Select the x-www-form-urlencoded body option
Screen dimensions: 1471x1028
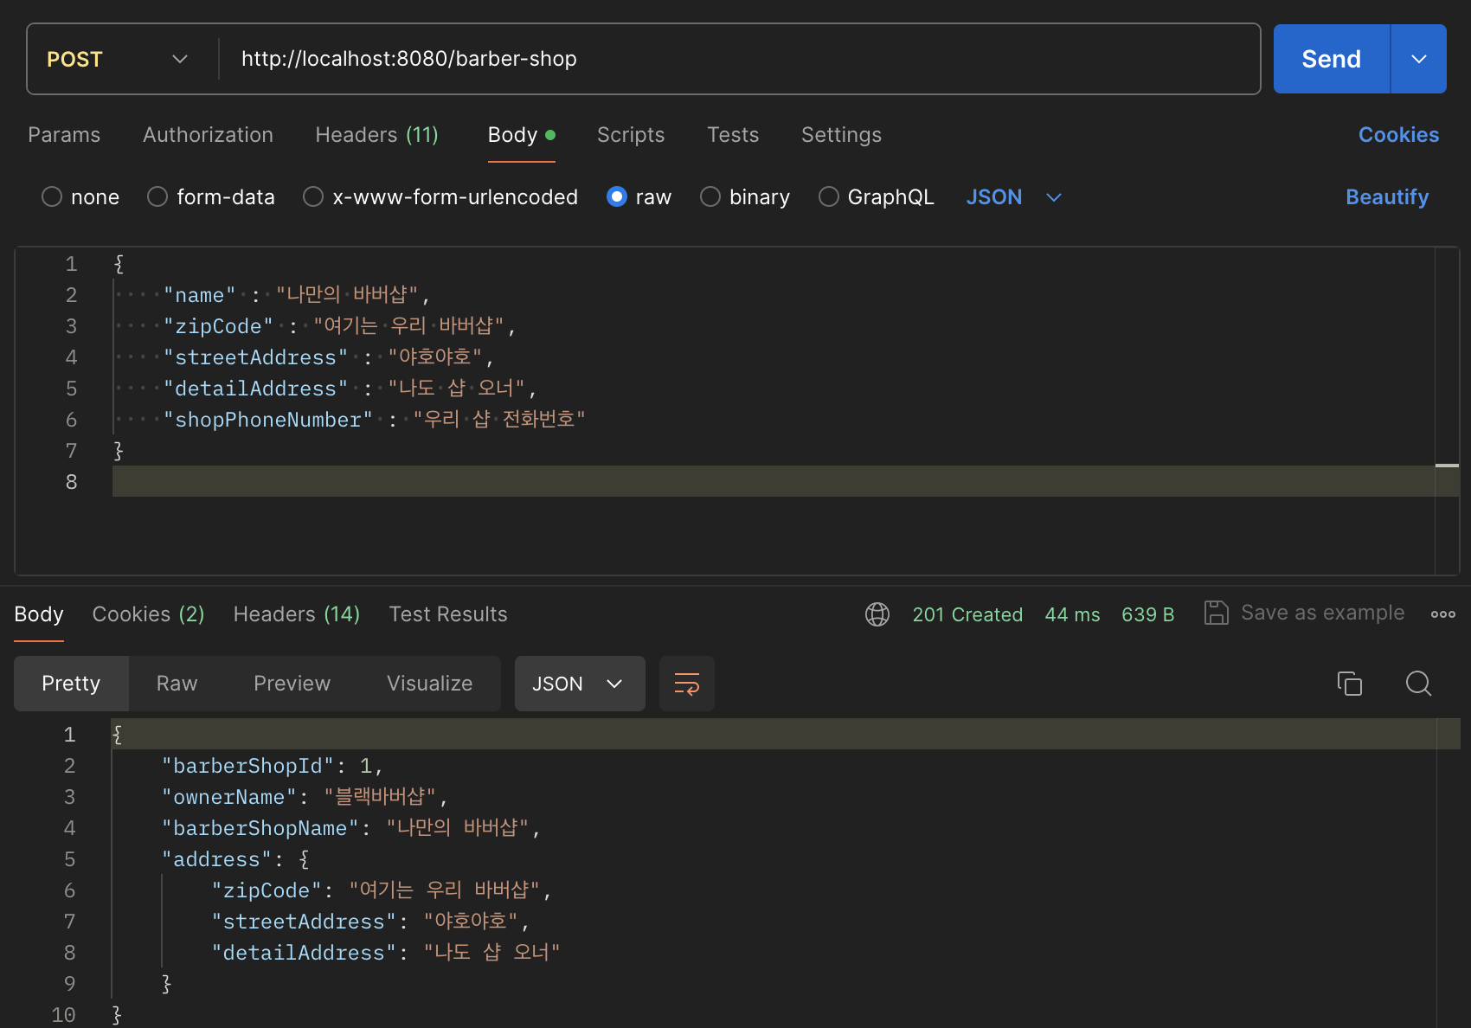coord(313,197)
